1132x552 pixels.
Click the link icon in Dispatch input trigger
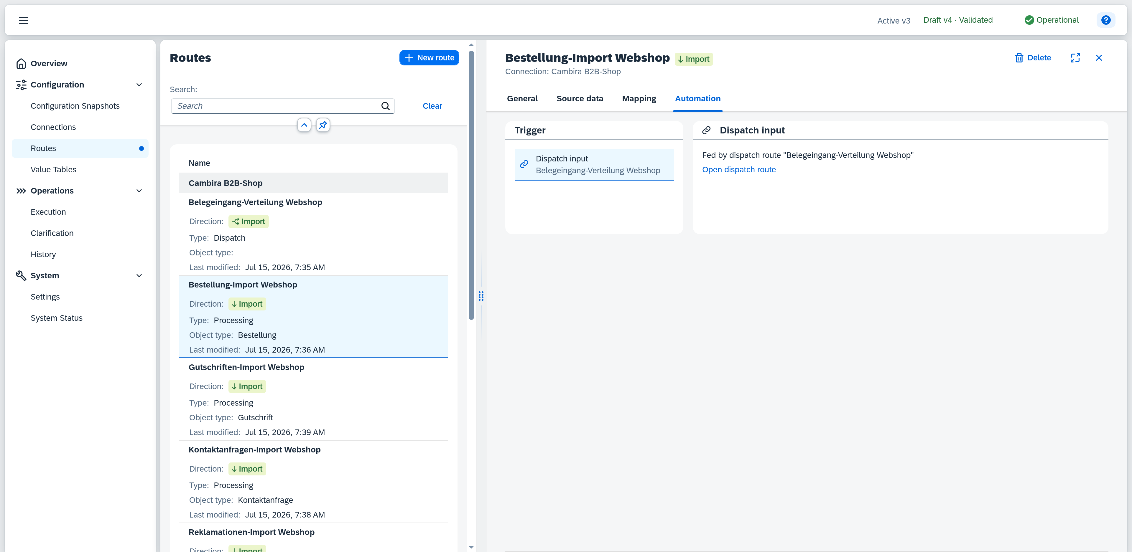(524, 164)
